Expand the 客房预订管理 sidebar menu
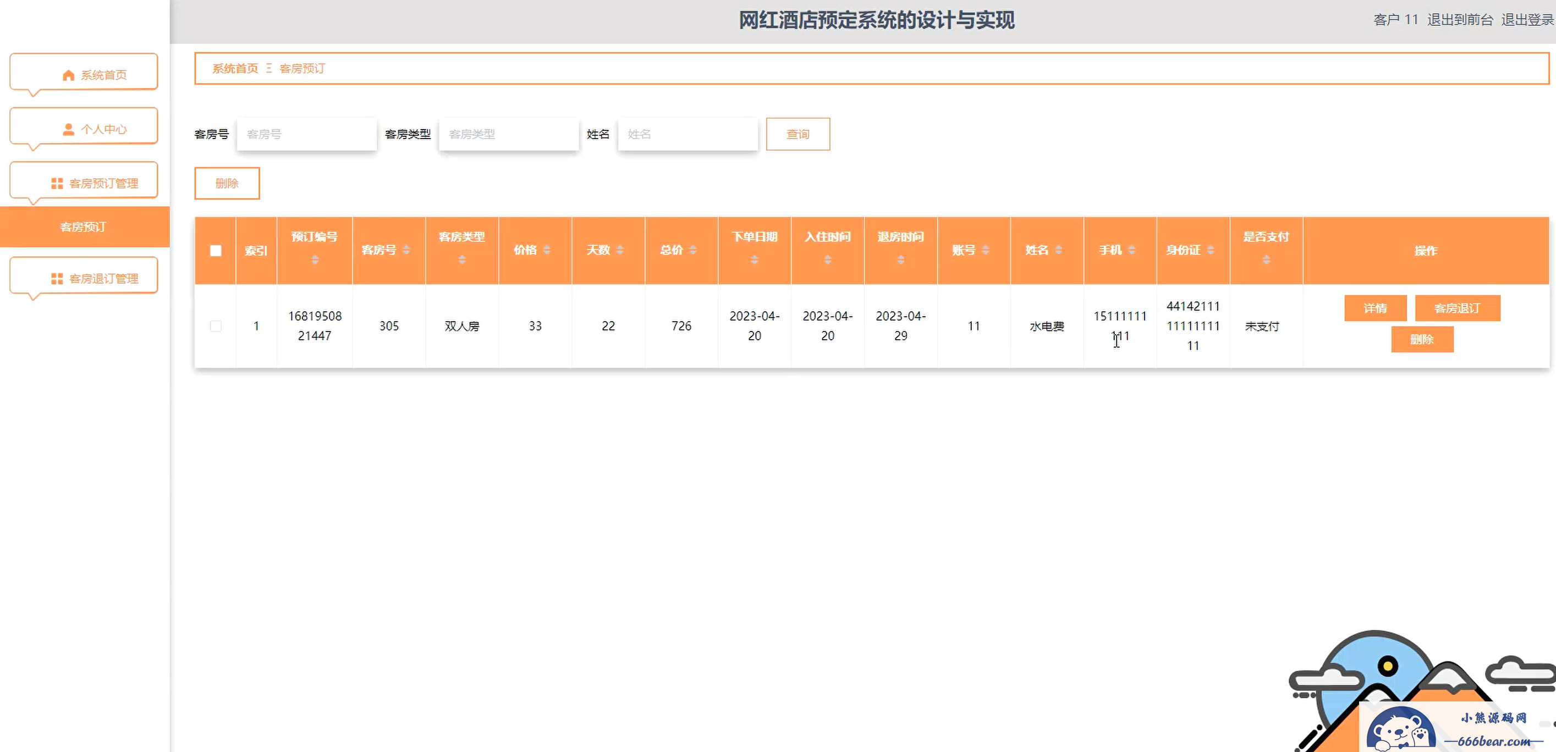This screenshot has height=752, width=1556. click(84, 183)
